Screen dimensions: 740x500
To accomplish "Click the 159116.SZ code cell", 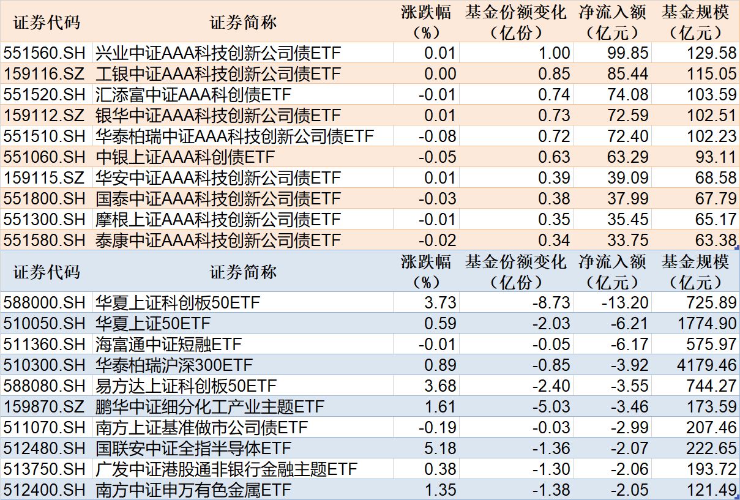I will 47,74.
